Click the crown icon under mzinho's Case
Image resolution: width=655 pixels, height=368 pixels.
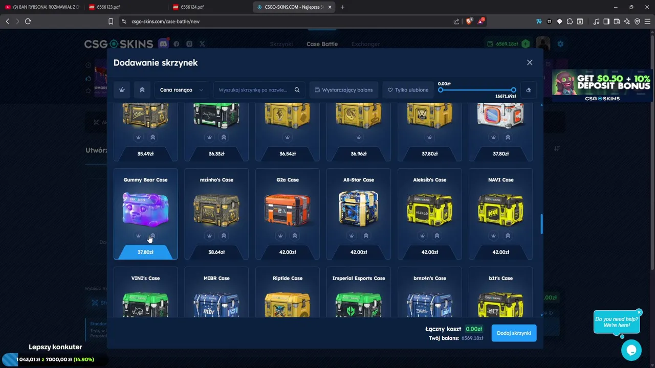click(x=209, y=236)
